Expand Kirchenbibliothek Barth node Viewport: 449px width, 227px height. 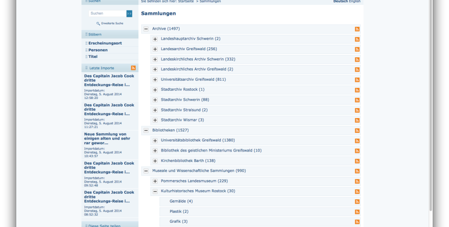point(155,161)
